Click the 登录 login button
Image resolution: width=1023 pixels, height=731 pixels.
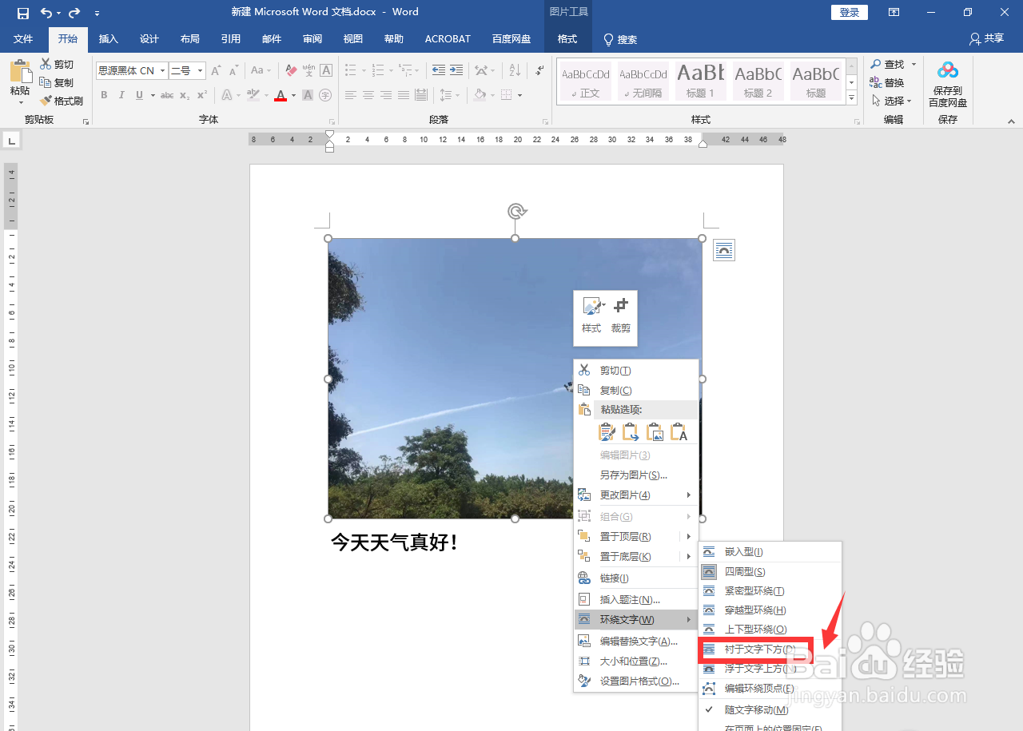click(850, 12)
